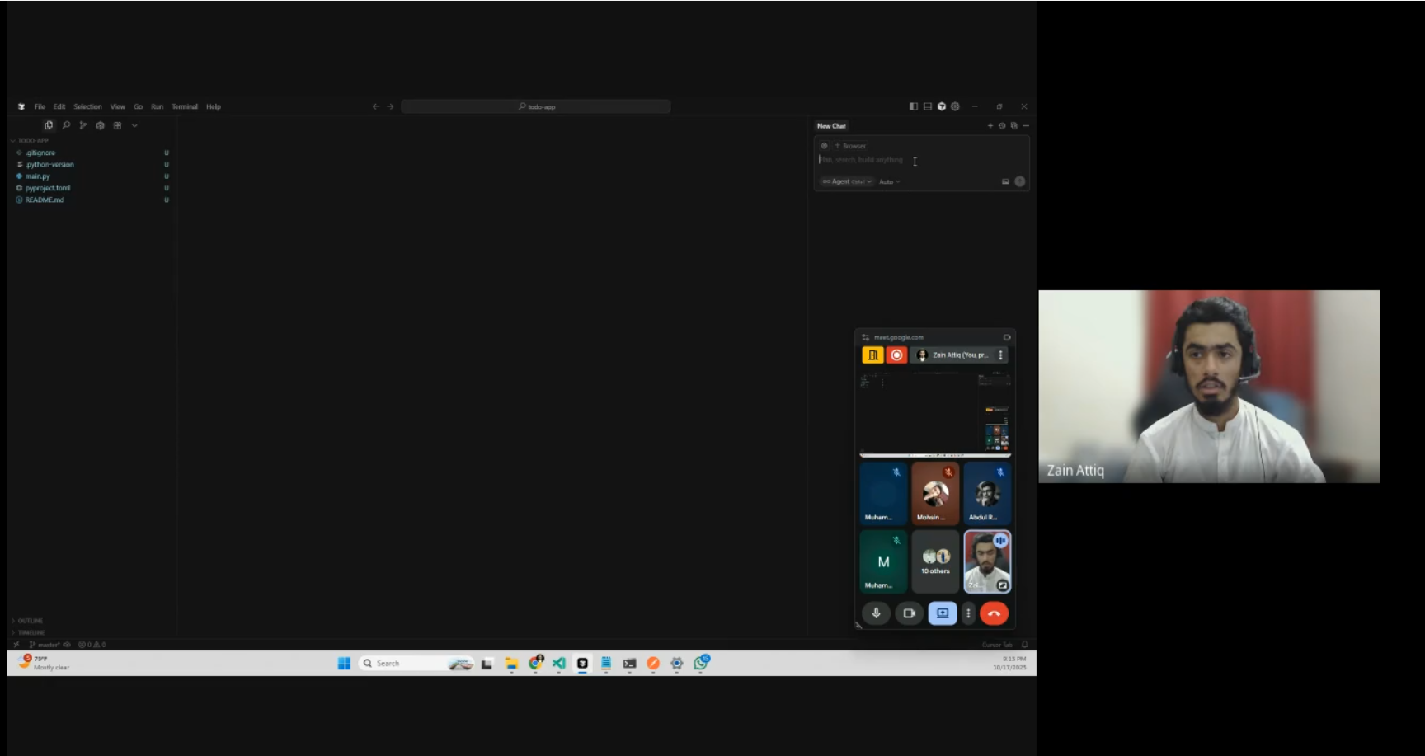The width and height of the screenshot is (1425, 756).
Task: Open the Auto model dropdown
Action: (x=889, y=181)
